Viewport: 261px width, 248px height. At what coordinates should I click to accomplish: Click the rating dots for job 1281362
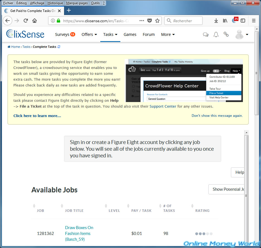tap(204, 234)
